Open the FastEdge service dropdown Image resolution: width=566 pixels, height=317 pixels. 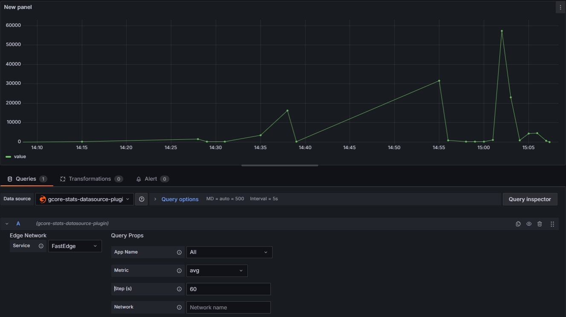tap(75, 246)
